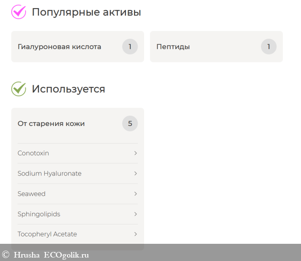
Task: Click the Используется section heading
Action: pyautogui.click(x=68, y=89)
